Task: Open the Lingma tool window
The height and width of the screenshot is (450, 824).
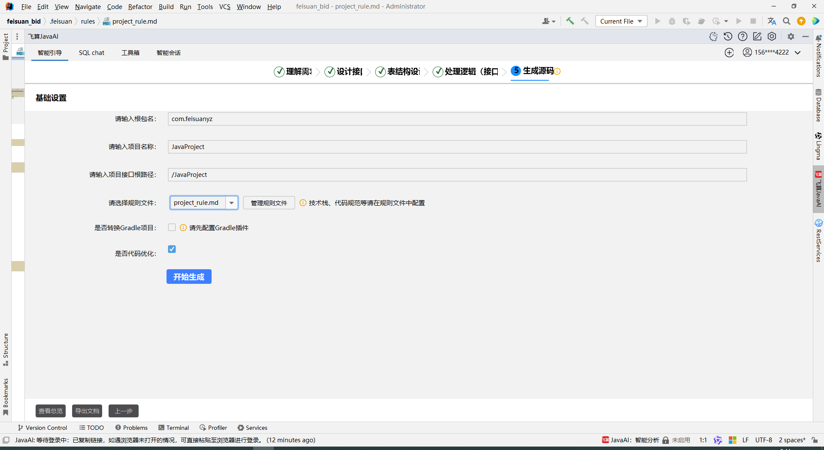Action: [818, 146]
